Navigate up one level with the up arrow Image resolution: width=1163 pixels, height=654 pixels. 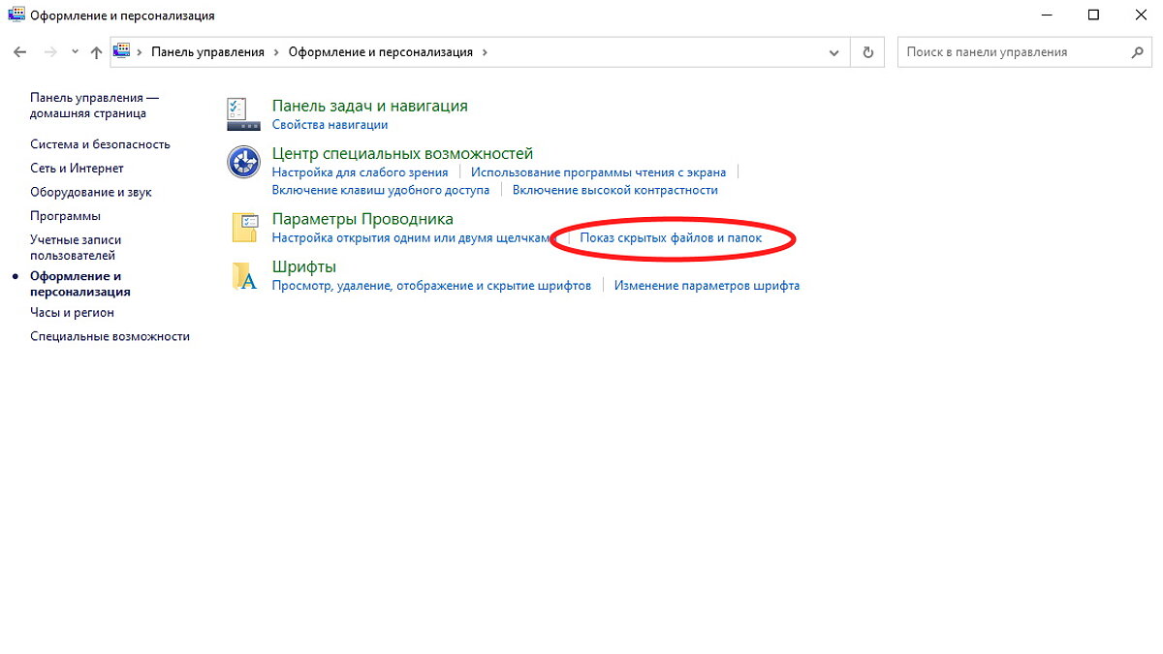[95, 52]
